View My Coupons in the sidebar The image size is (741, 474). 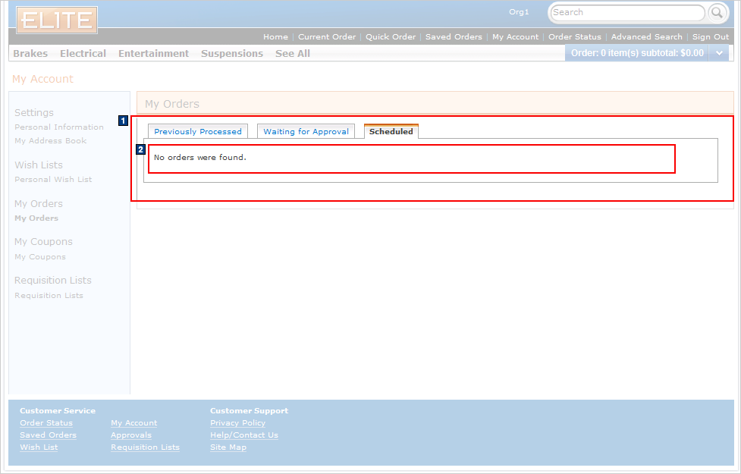click(x=39, y=256)
